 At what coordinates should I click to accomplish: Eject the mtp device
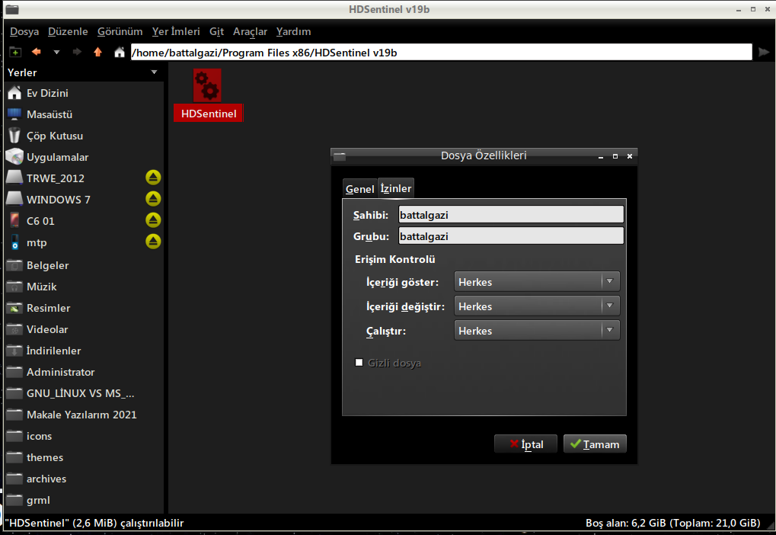coord(153,242)
